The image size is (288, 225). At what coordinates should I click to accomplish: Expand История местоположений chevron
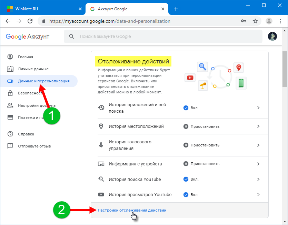[x=258, y=126]
